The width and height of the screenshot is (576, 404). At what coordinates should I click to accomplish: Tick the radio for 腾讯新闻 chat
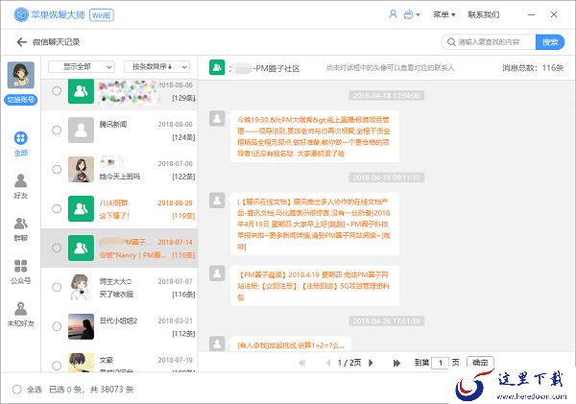click(57, 130)
